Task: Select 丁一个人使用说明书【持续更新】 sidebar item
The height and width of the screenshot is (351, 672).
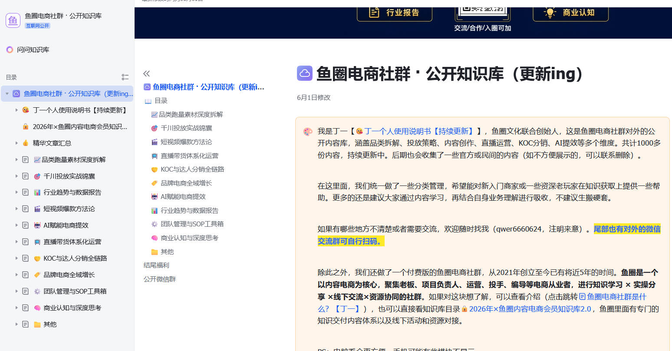Action: point(81,110)
